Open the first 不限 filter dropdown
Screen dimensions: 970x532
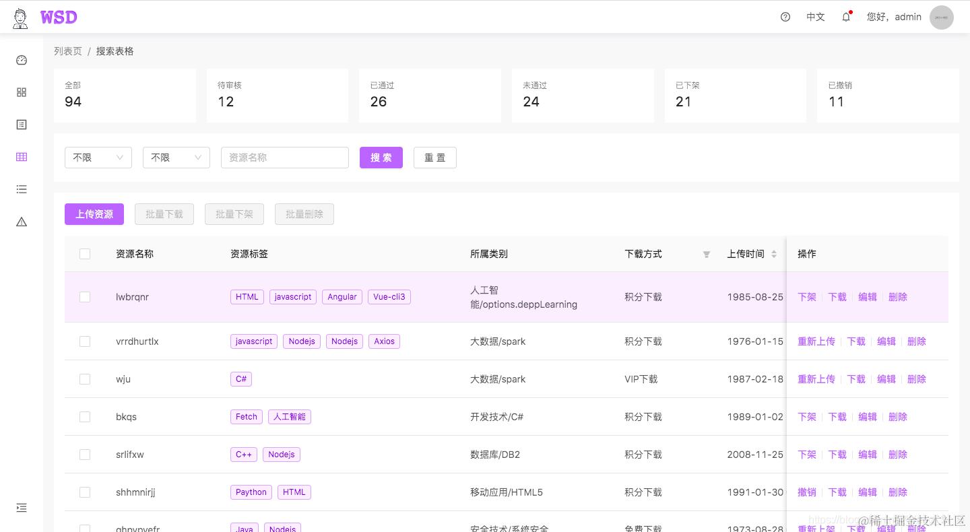pos(98,157)
